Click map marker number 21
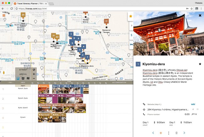The width and height of the screenshot is (204, 137). point(53,36)
